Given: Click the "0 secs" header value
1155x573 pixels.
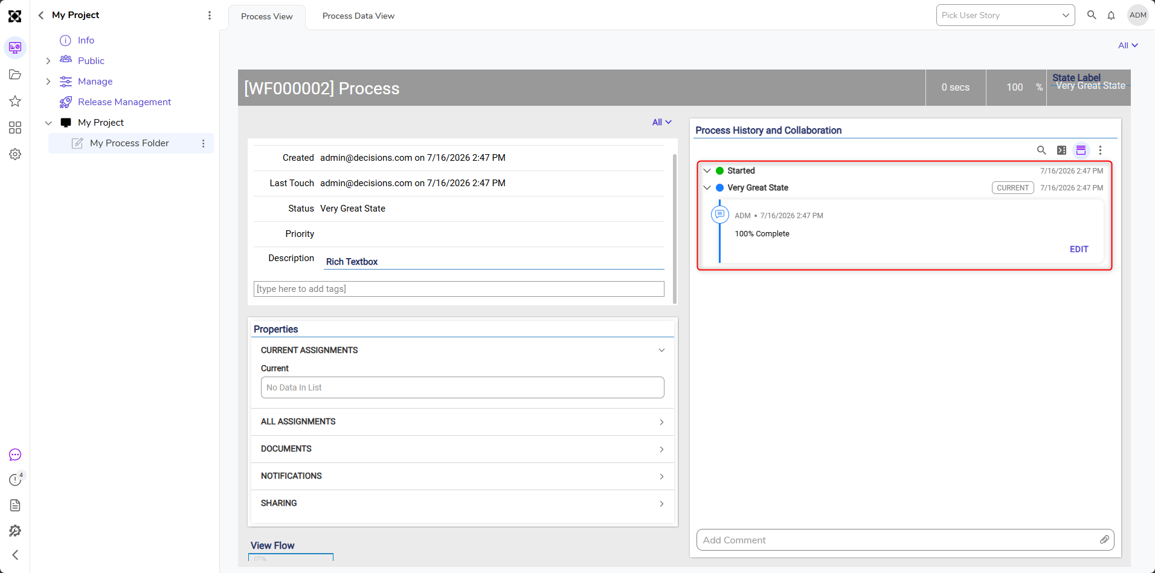Looking at the screenshot, I should (x=956, y=88).
